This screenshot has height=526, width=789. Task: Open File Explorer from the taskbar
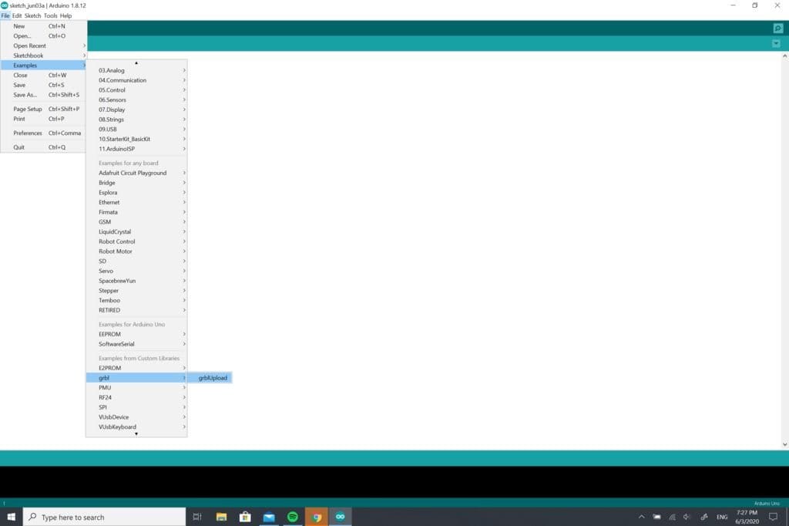coord(221,517)
